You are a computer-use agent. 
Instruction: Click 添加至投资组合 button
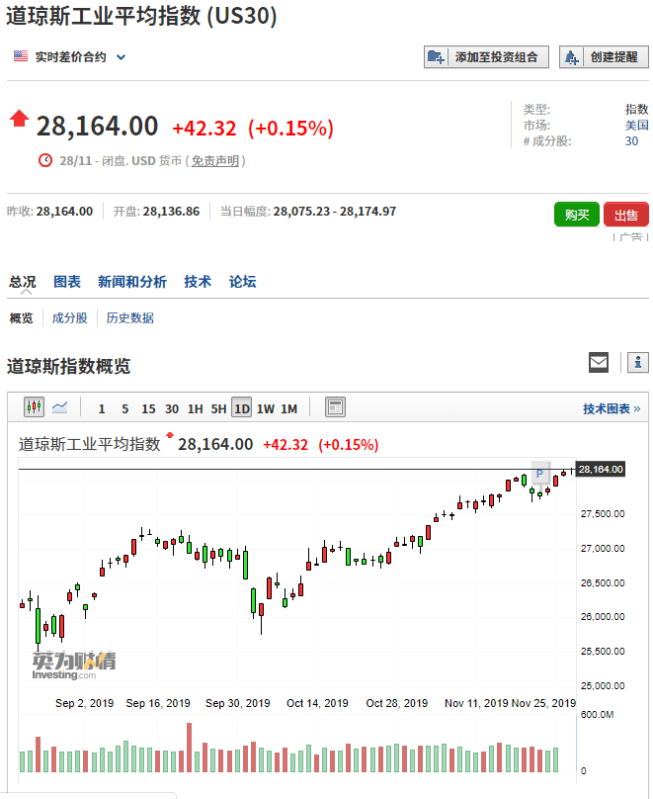pyautogui.click(x=486, y=56)
